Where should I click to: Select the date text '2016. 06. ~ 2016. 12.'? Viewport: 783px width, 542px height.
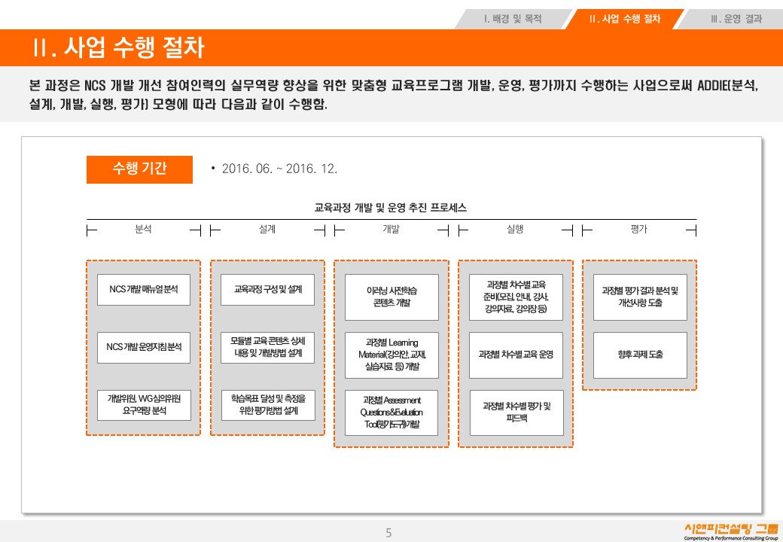(279, 169)
